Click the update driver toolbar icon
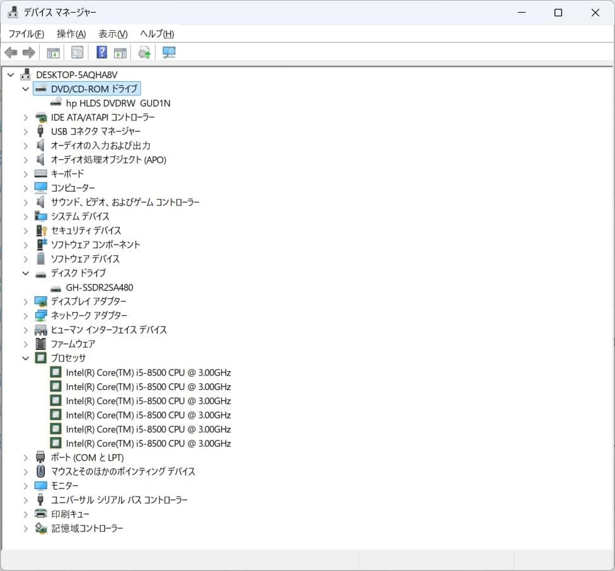The image size is (615, 571). coord(144,52)
